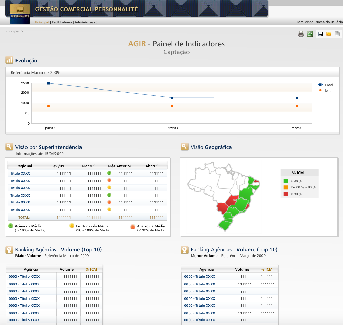This screenshot has height=325, width=343.
Task: Click the orange Abaixo da Média legend dot
Action: 132,227
